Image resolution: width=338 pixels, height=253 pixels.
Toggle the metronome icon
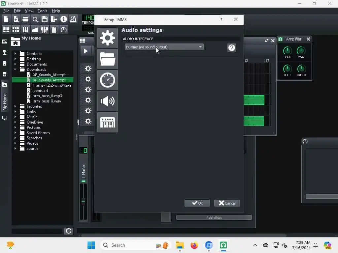(x=73, y=19)
